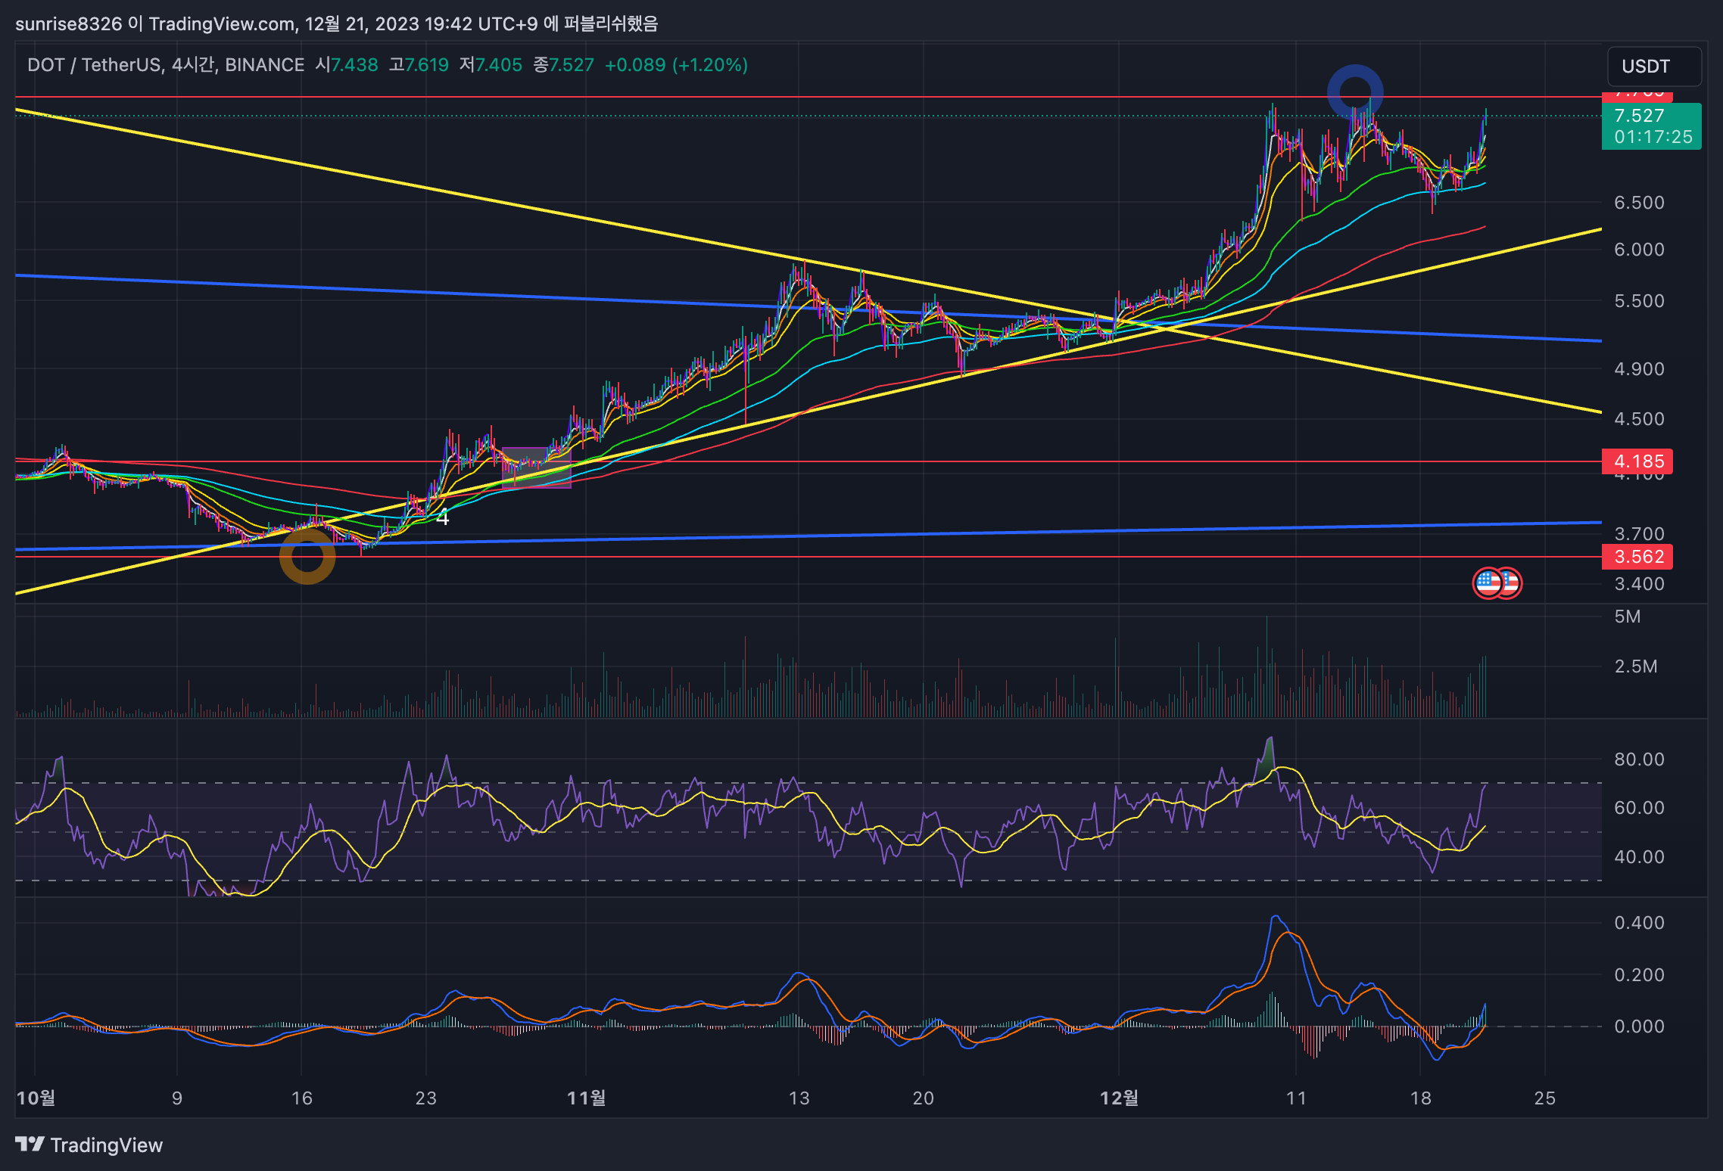Click the 6.500 price axis label
The width and height of the screenshot is (1723, 1171).
(1639, 203)
